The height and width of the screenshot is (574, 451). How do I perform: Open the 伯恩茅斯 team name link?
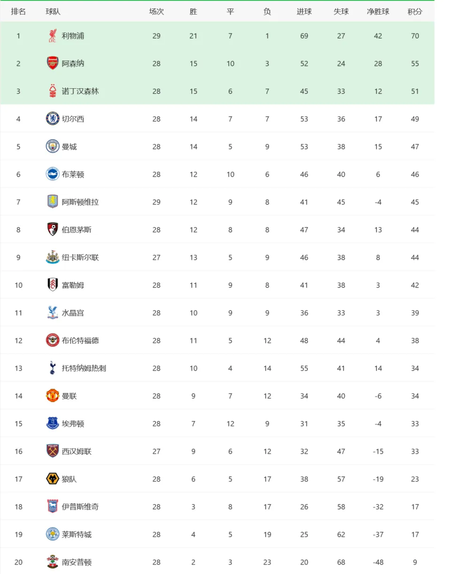click(x=77, y=230)
